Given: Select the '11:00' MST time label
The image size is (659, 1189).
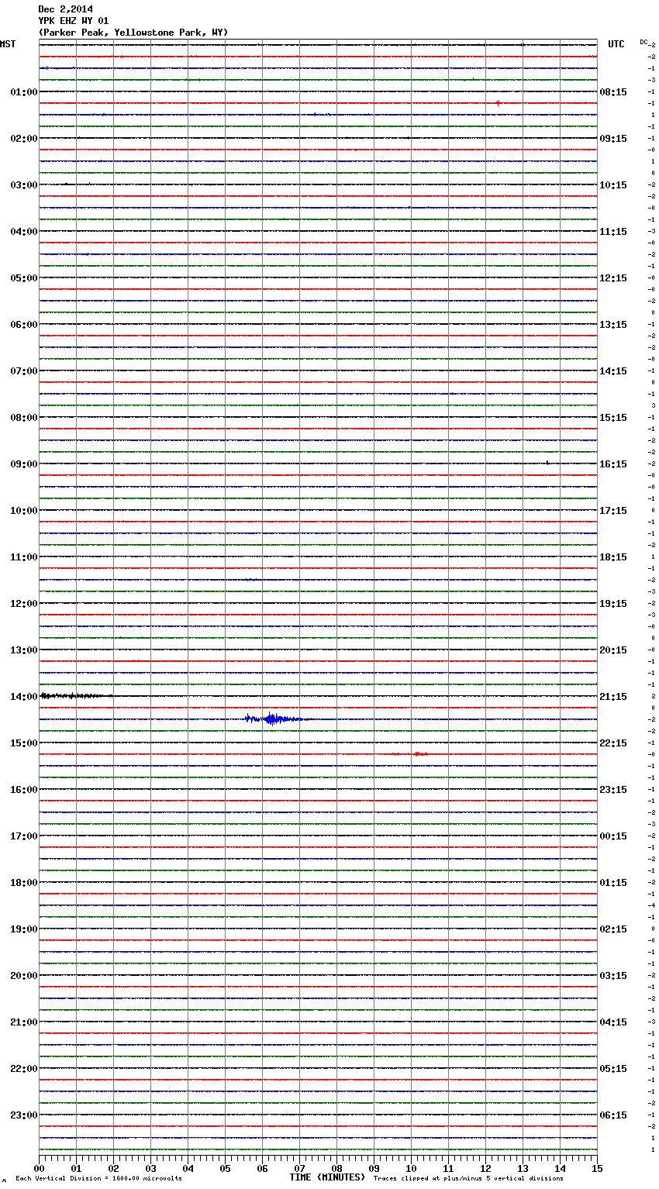Looking at the screenshot, I should pos(24,557).
